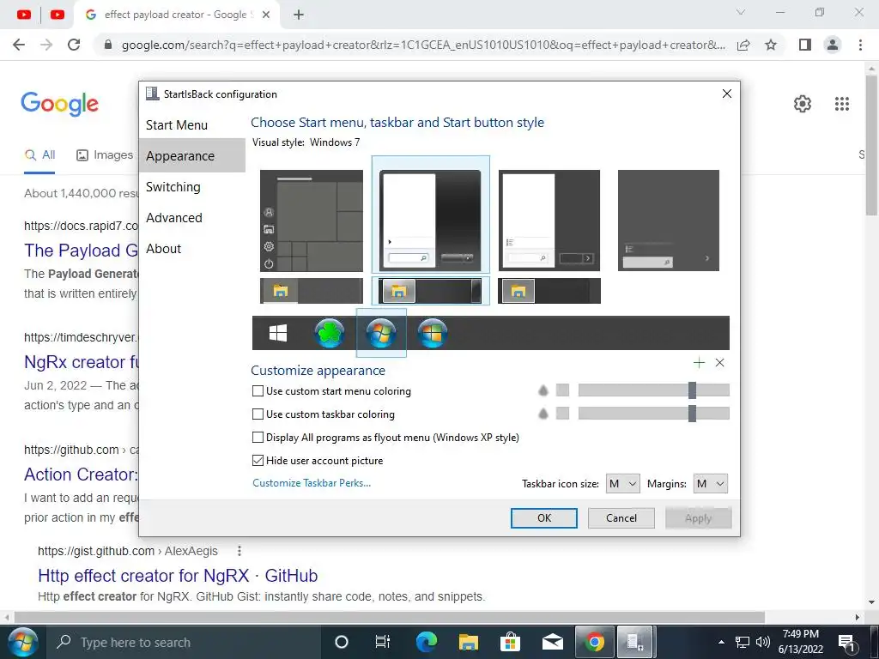The image size is (879, 659).
Task: Open the About section
Action: (x=164, y=248)
